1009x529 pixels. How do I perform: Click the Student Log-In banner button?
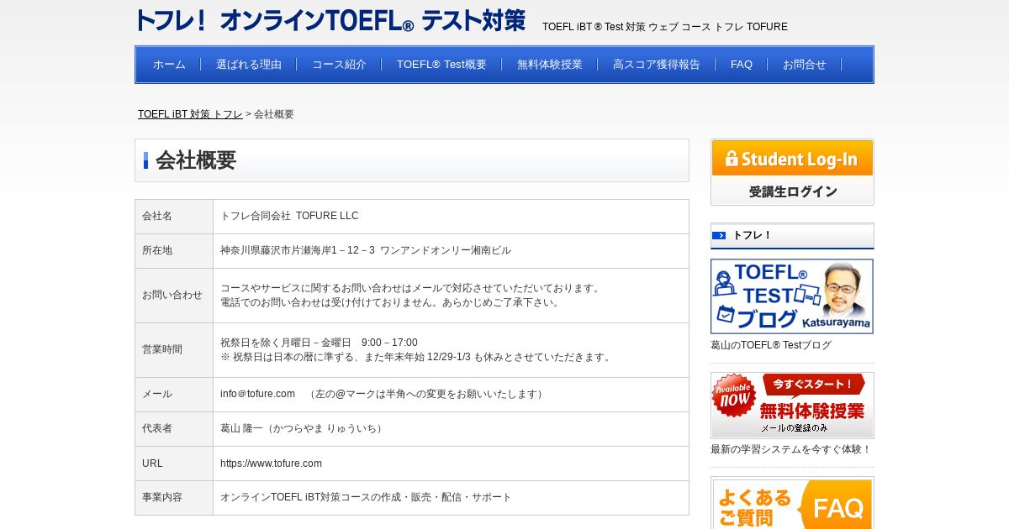point(792,172)
